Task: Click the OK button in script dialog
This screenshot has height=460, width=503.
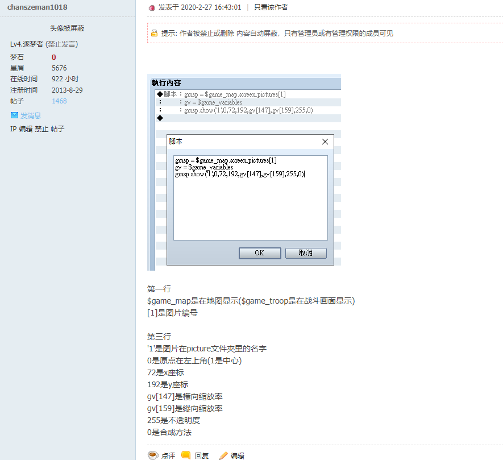Action: click(260, 253)
